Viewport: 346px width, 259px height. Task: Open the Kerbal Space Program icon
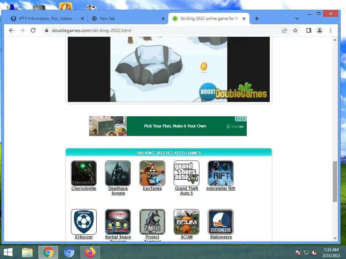(x=118, y=222)
